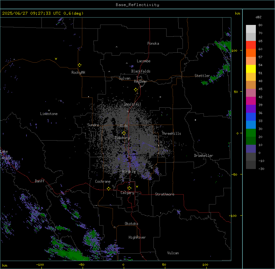Click the Blackfalds city label
275x269 pixels.
click(141, 71)
